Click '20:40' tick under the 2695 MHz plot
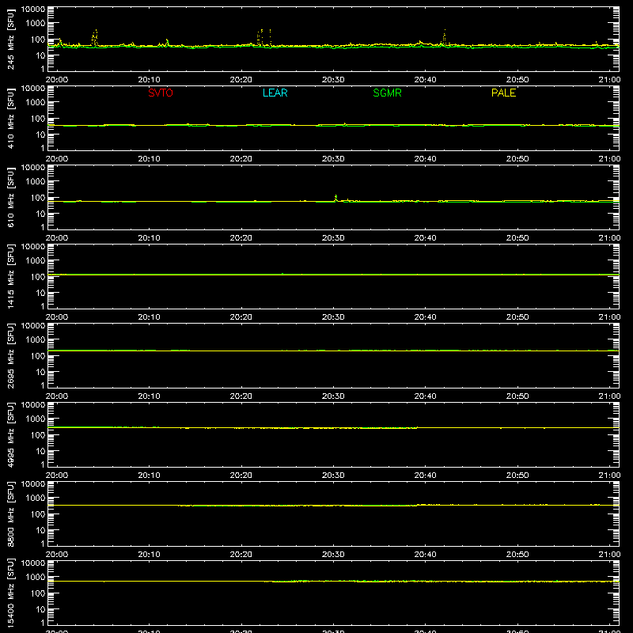Screen dimensions: 633x633 point(425,396)
